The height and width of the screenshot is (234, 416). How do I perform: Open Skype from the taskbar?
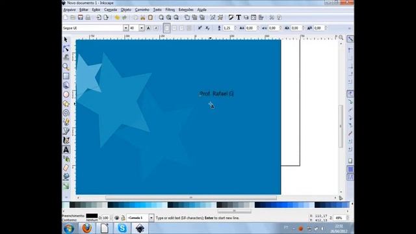[122, 228]
